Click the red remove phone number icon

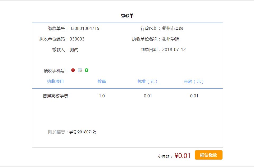(x=73, y=70)
